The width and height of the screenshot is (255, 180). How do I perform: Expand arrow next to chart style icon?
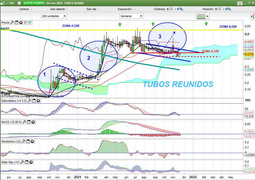tap(207, 16)
